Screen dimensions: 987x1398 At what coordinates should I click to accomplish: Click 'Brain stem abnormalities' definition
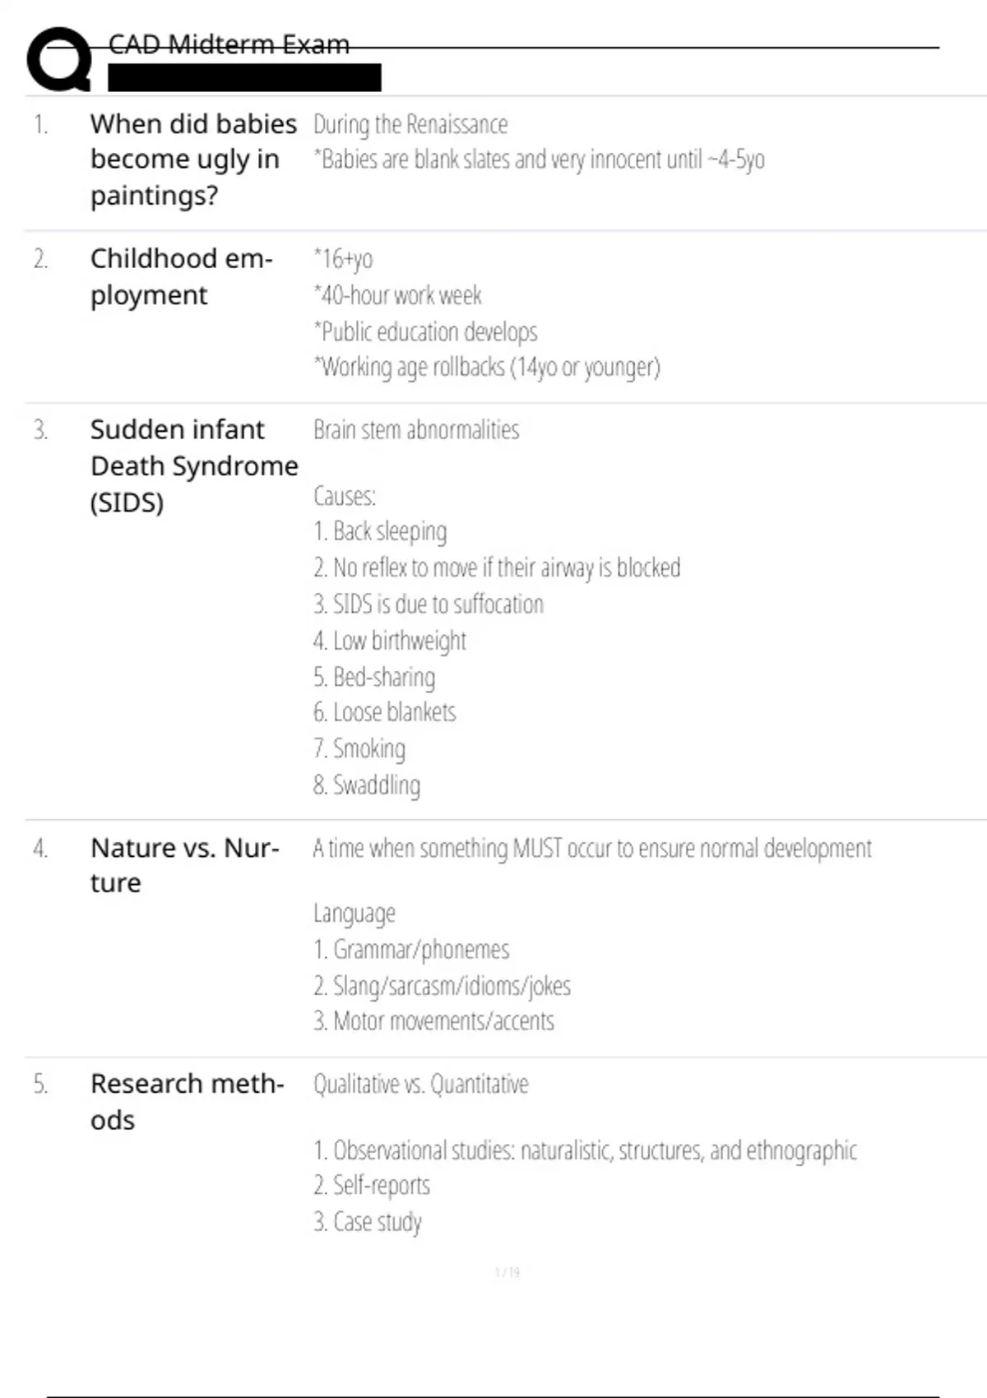pos(416,430)
